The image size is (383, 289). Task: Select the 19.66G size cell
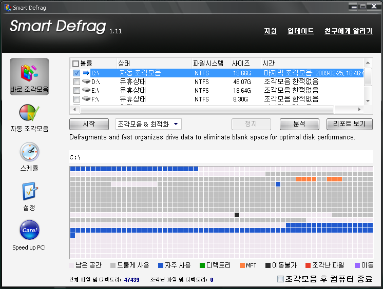coord(242,73)
